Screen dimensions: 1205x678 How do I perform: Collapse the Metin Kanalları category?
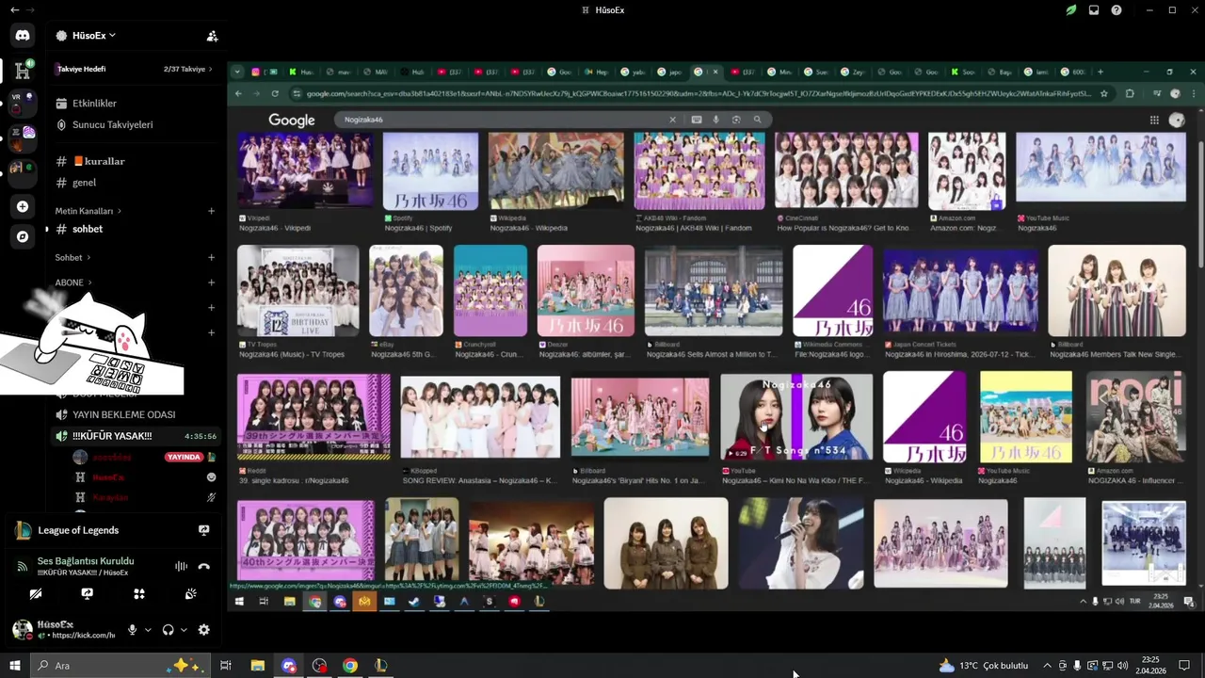click(x=88, y=211)
